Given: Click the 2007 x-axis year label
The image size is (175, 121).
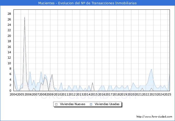Looking at the screenshot, I should click(x=35, y=94).
